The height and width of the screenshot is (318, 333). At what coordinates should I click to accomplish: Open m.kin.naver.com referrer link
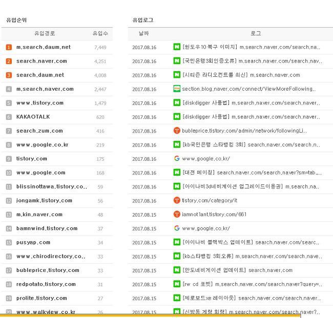pyautogui.click(x=39, y=215)
